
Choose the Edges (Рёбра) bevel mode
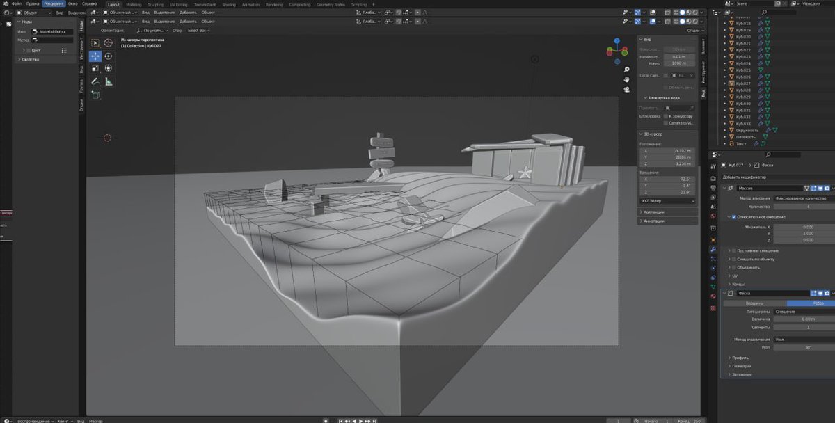click(811, 303)
